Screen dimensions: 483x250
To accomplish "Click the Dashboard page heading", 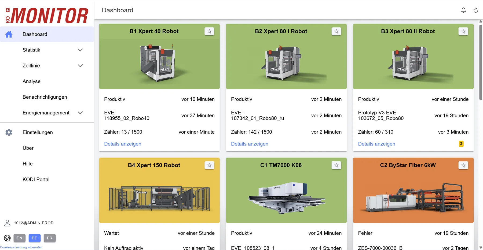I will click(118, 10).
